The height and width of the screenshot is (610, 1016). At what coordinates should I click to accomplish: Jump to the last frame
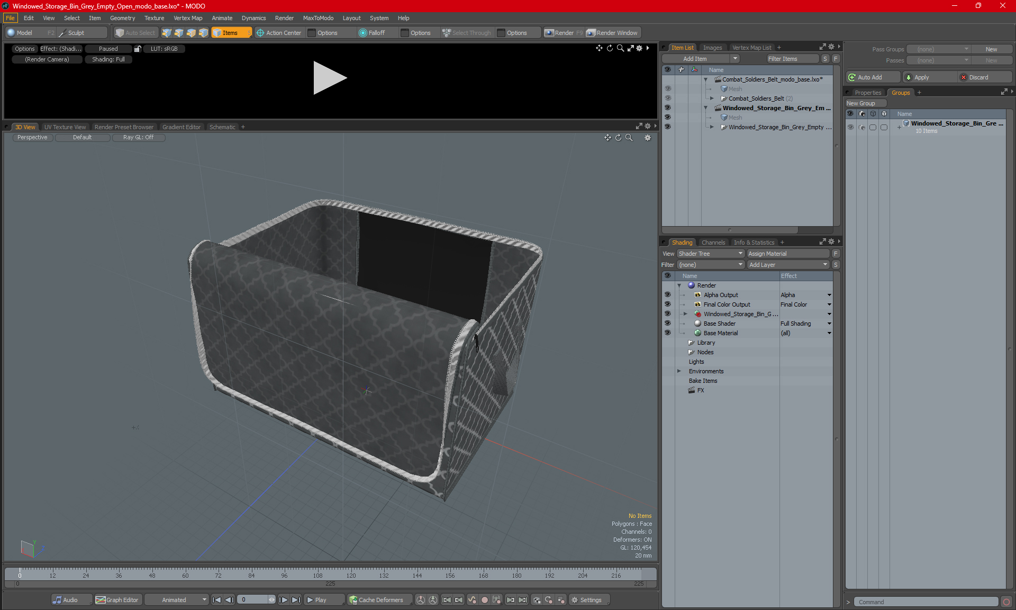click(x=296, y=600)
